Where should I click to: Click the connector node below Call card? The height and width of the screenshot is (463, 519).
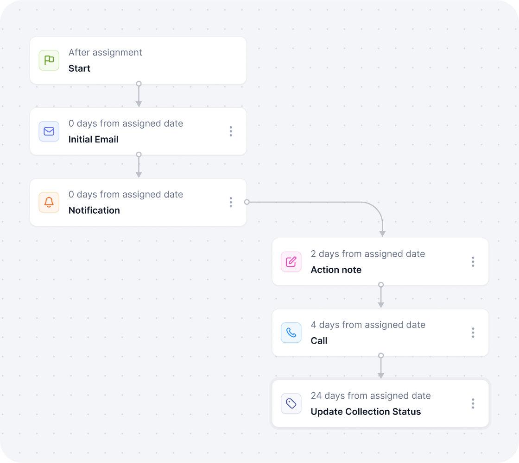(x=381, y=356)
